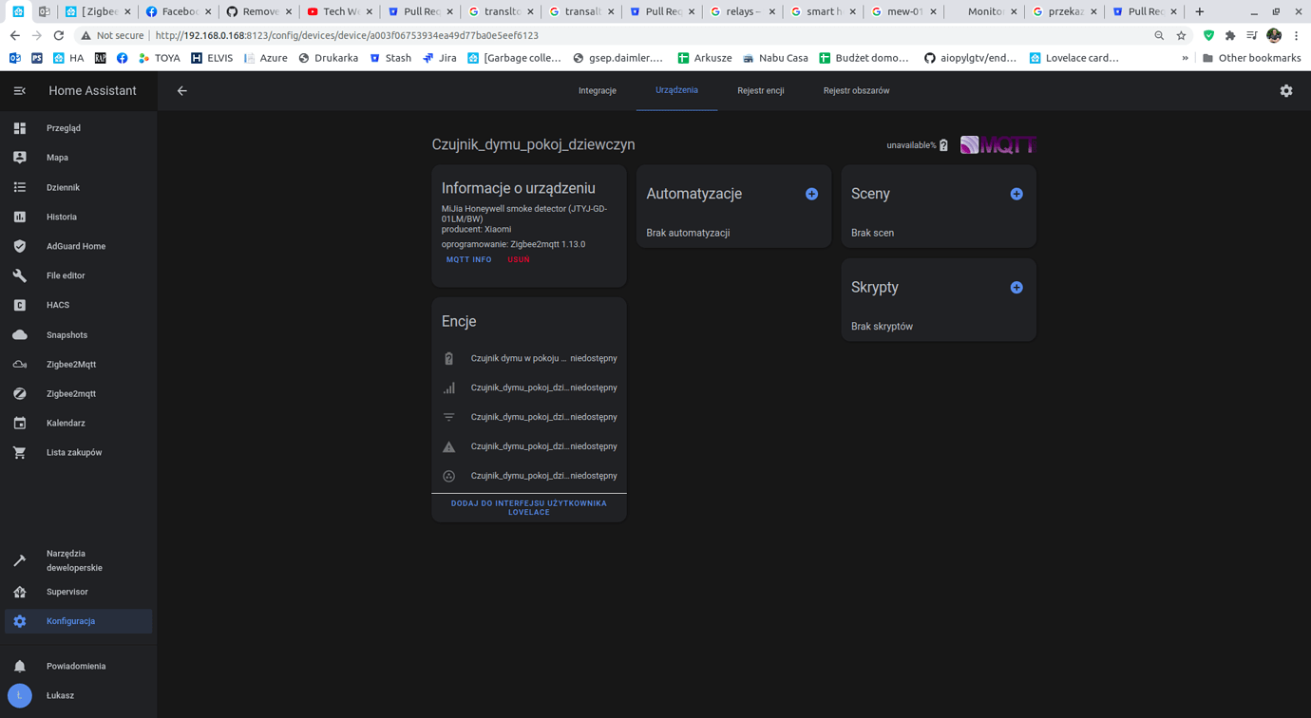The width and height of the screenshot is (1311, 718).
Task: Switch to the Integracje tab
Action: point(598,90)
